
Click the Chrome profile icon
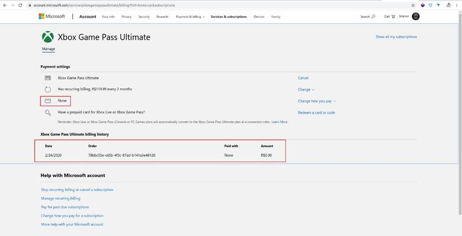pos(449,5)
